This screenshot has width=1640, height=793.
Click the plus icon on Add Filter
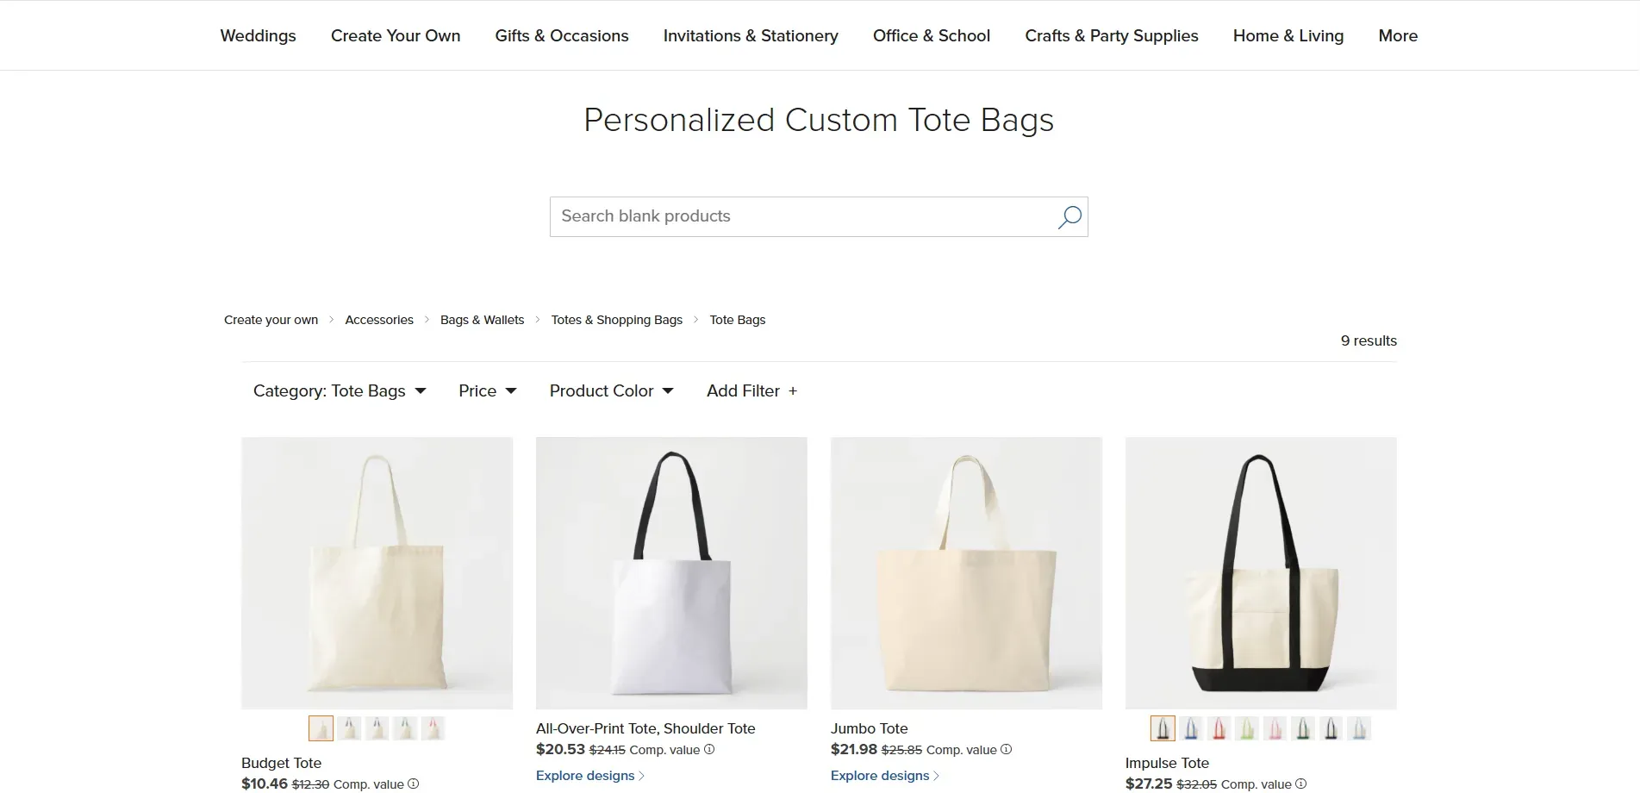[x=793, y=390]
